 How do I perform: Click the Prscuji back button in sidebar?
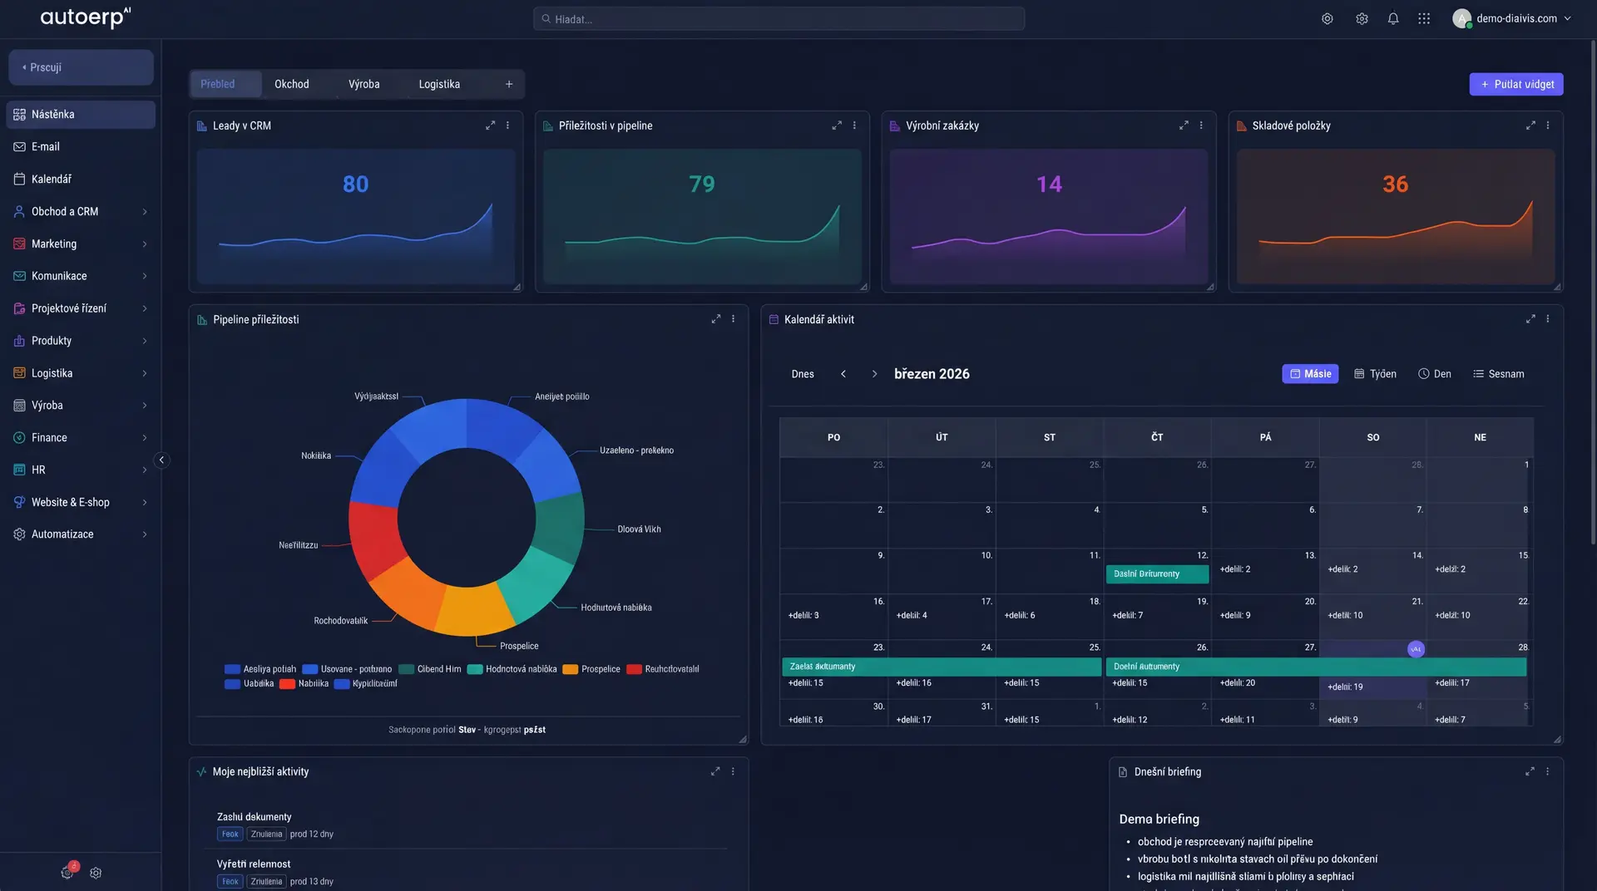click(81, 67)
